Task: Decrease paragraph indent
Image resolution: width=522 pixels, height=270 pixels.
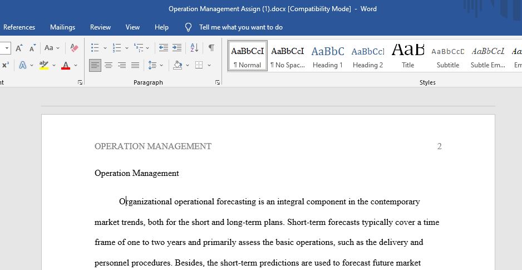Action: 163,48
